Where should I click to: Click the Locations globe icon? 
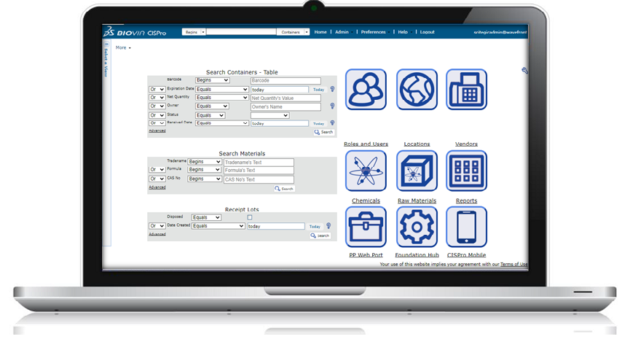click(417, 90)
